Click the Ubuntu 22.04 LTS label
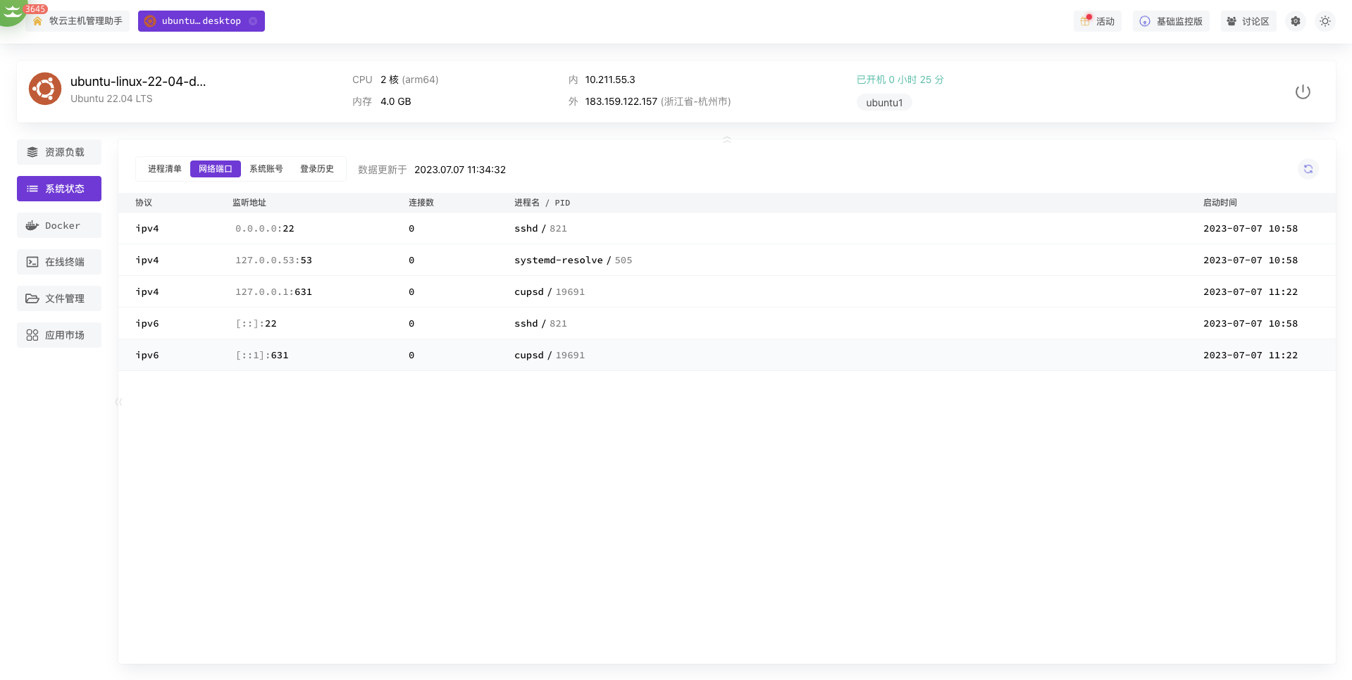The height and width of the screenshot is (680, 1352). coord(111,99)
